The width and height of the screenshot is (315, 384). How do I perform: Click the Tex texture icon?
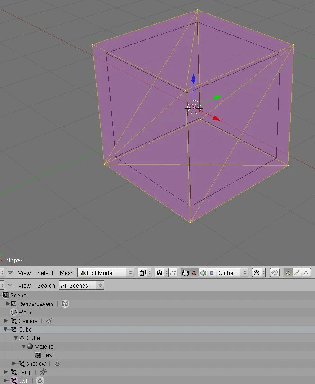point(38,355)
